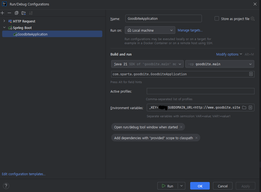Image resolution: width=261 pixels, height=192 pixels.
Task: Open the Run button dropdown arrow
Action: tap(182, 186)
